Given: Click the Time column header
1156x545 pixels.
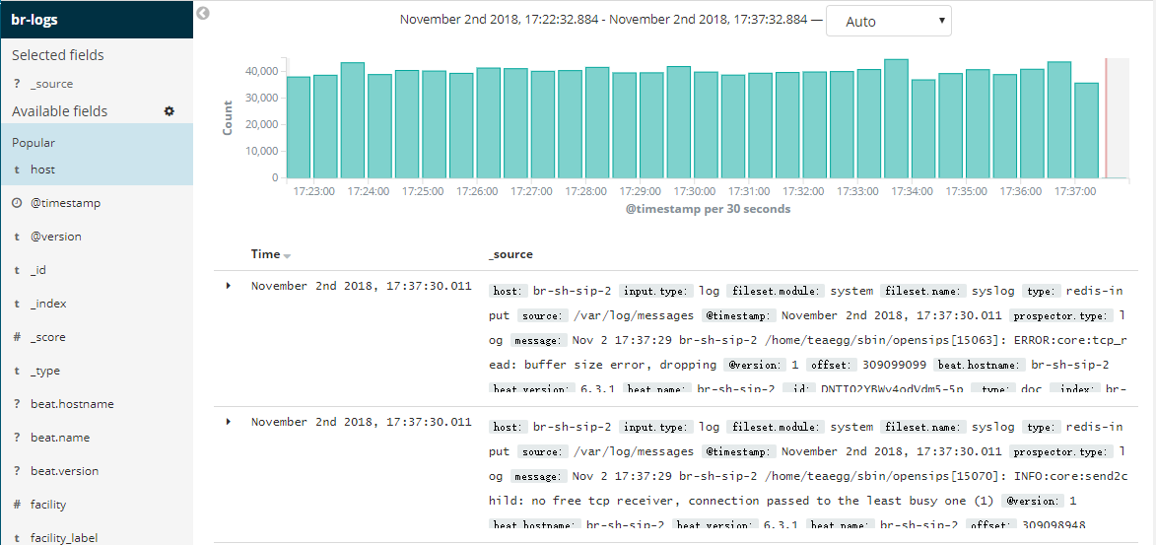Looking at the screenshot, I should (265, 253).
